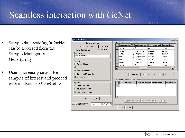
Task: Click the third row's disease/normal cell
Action: click(x=154, y=54)
